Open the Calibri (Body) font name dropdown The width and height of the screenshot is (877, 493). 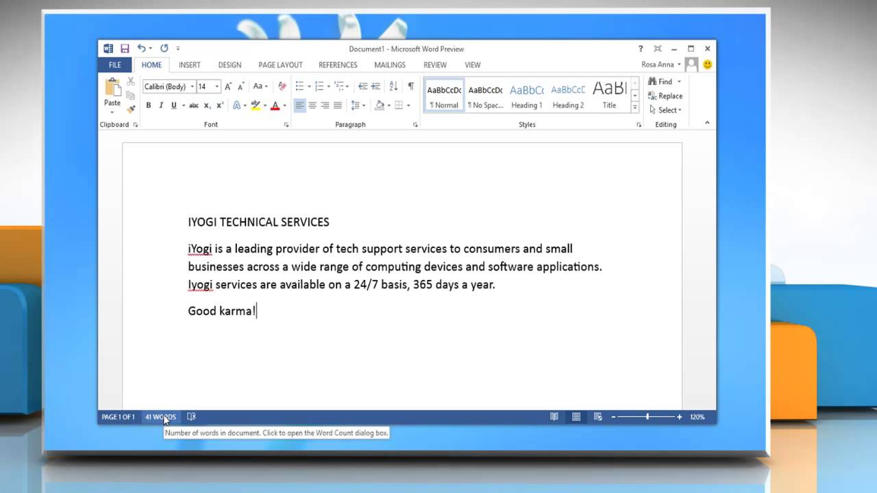[x=192, y=87]
